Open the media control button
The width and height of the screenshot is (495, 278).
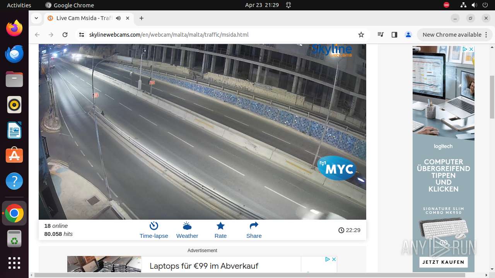click(x=381, y=35)
